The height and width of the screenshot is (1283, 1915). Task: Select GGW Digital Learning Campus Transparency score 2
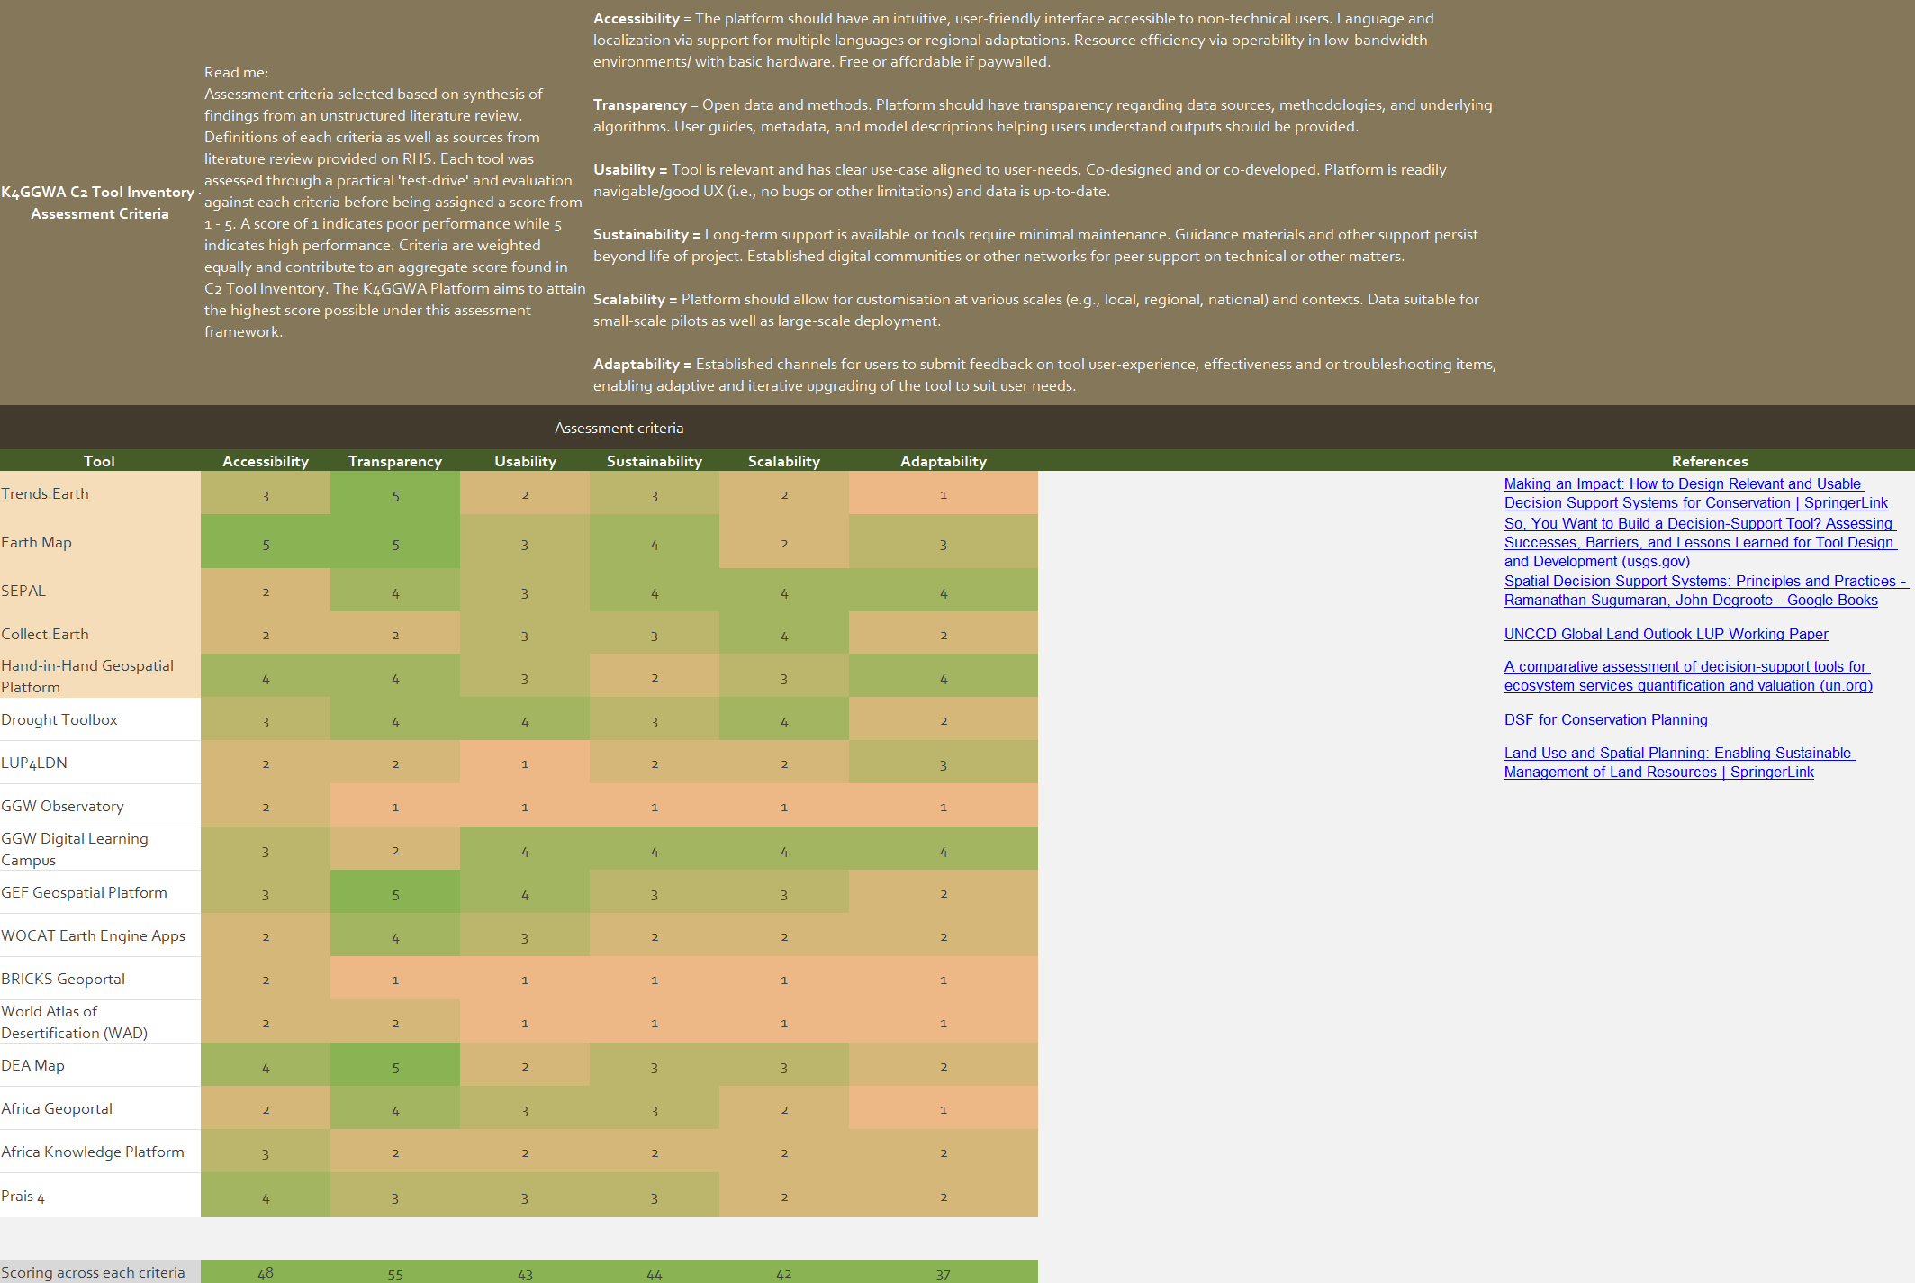point(395,849)
